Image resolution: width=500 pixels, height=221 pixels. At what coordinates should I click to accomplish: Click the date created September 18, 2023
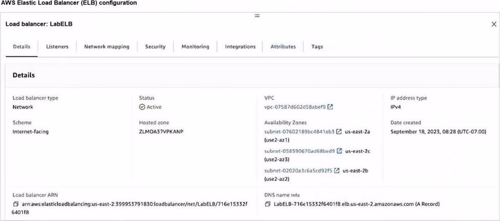tap(438, 131)
